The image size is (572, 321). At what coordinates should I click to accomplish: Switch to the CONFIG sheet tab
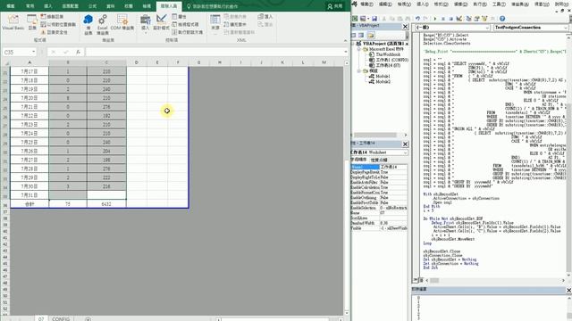click(x=61, y=318)
